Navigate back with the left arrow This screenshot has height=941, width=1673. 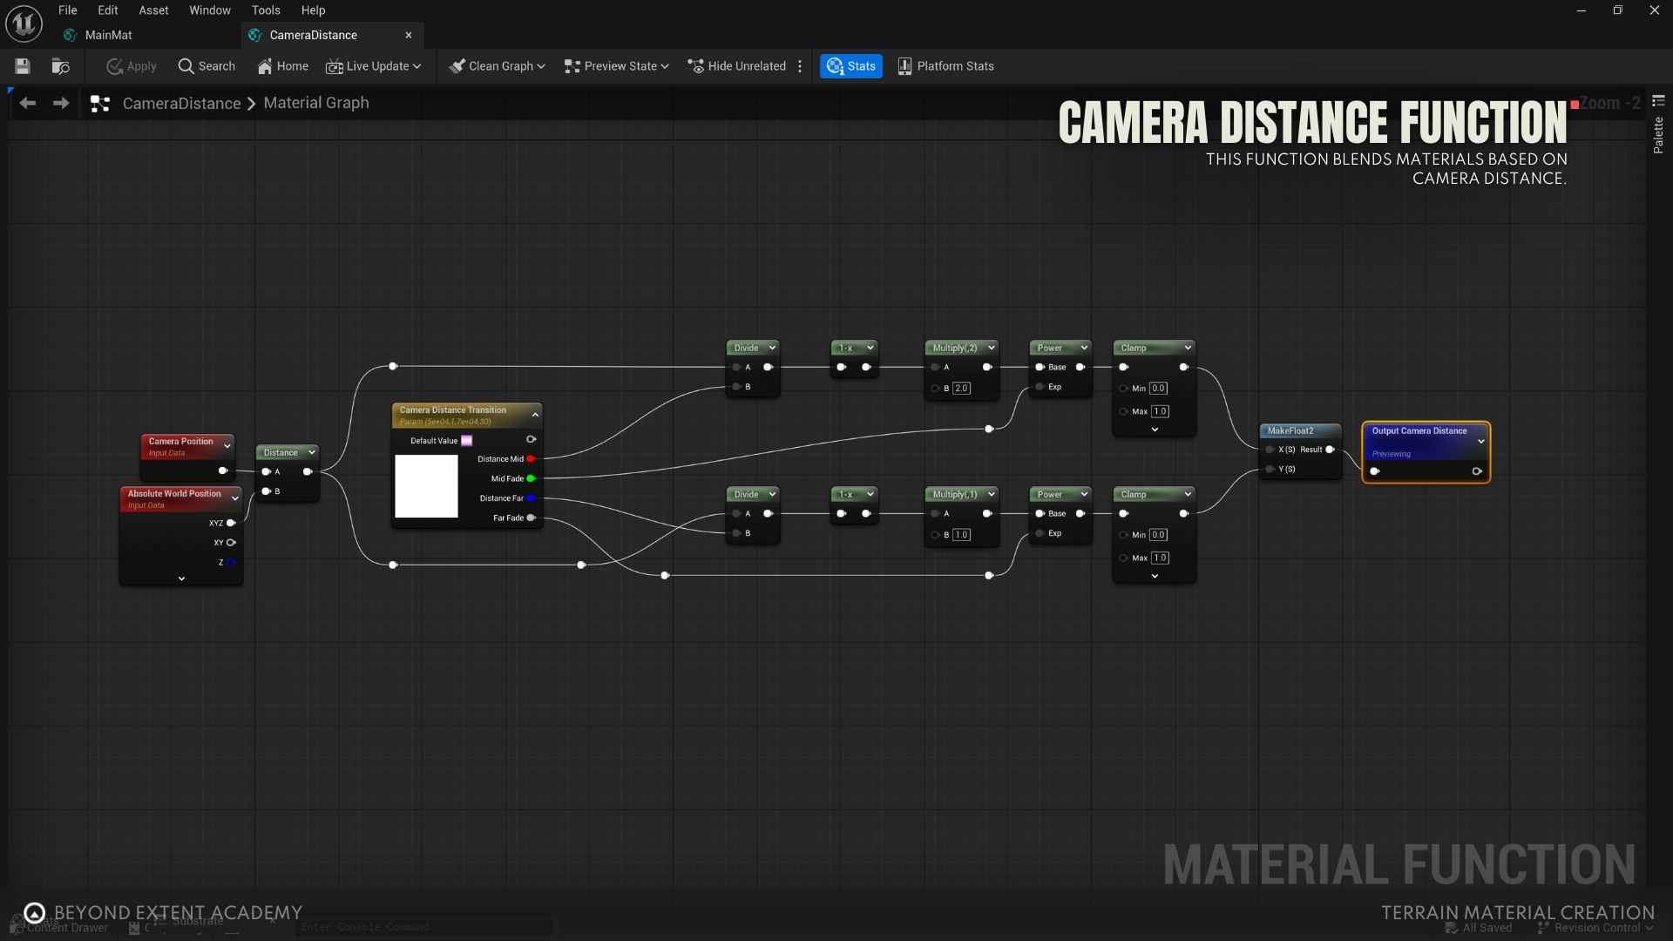28,103
